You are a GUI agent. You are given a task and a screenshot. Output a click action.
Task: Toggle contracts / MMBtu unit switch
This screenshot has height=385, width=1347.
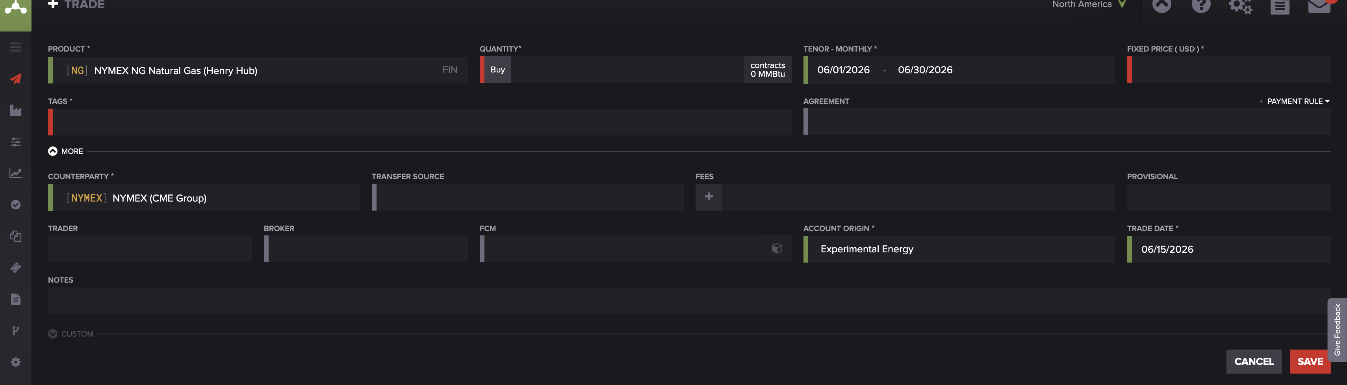[x=768, y=70]
